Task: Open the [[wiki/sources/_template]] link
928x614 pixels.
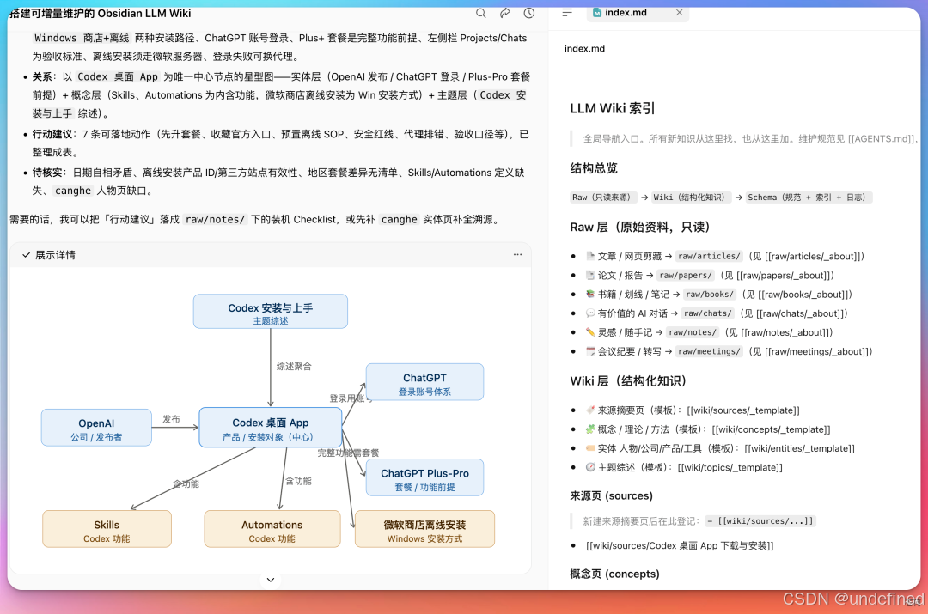Action: point(743,410)
